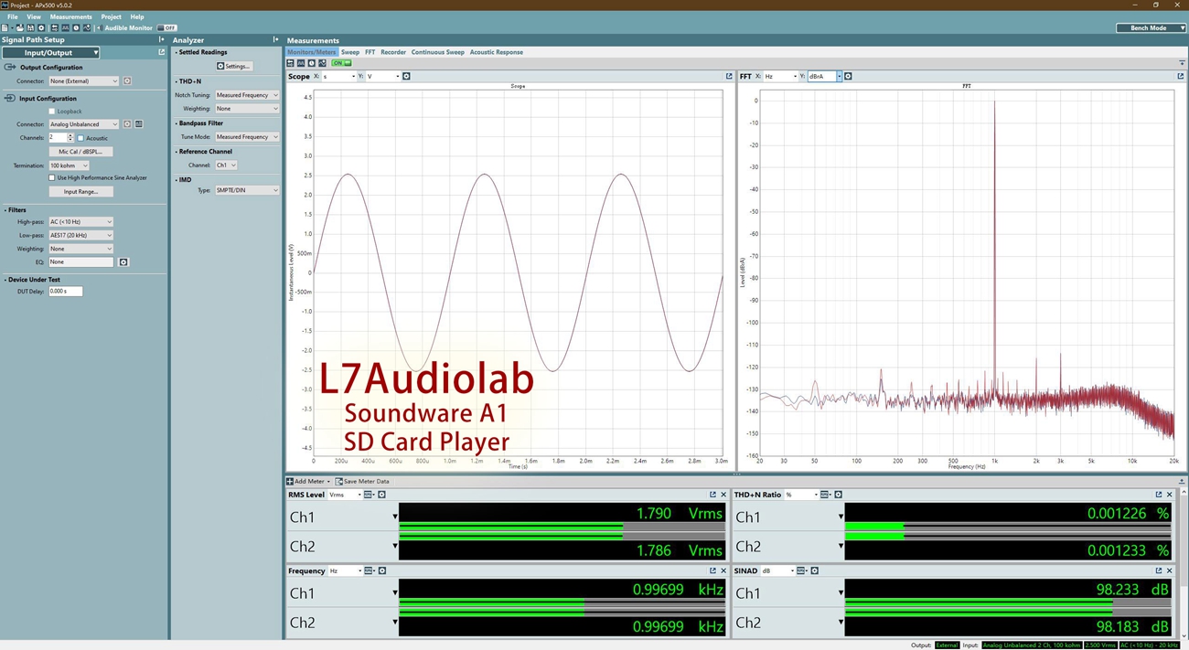Click the Save Project icon in toolbar
This screenshot has width=1189, height=650.
coord(30,28)
